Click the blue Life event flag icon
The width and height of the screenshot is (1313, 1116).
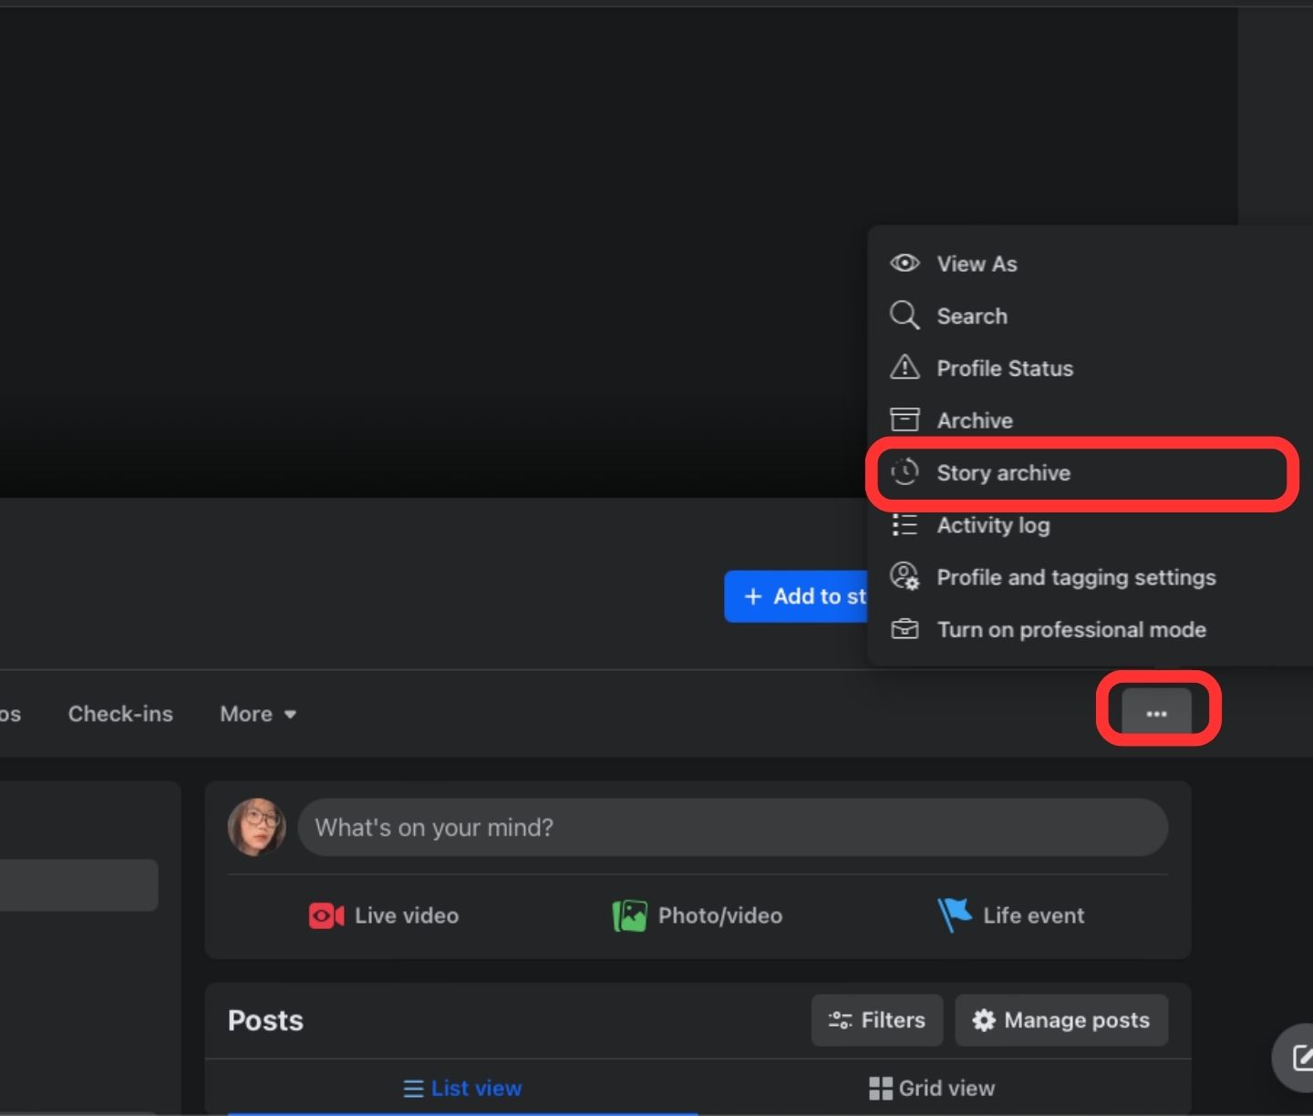point(955,914)
